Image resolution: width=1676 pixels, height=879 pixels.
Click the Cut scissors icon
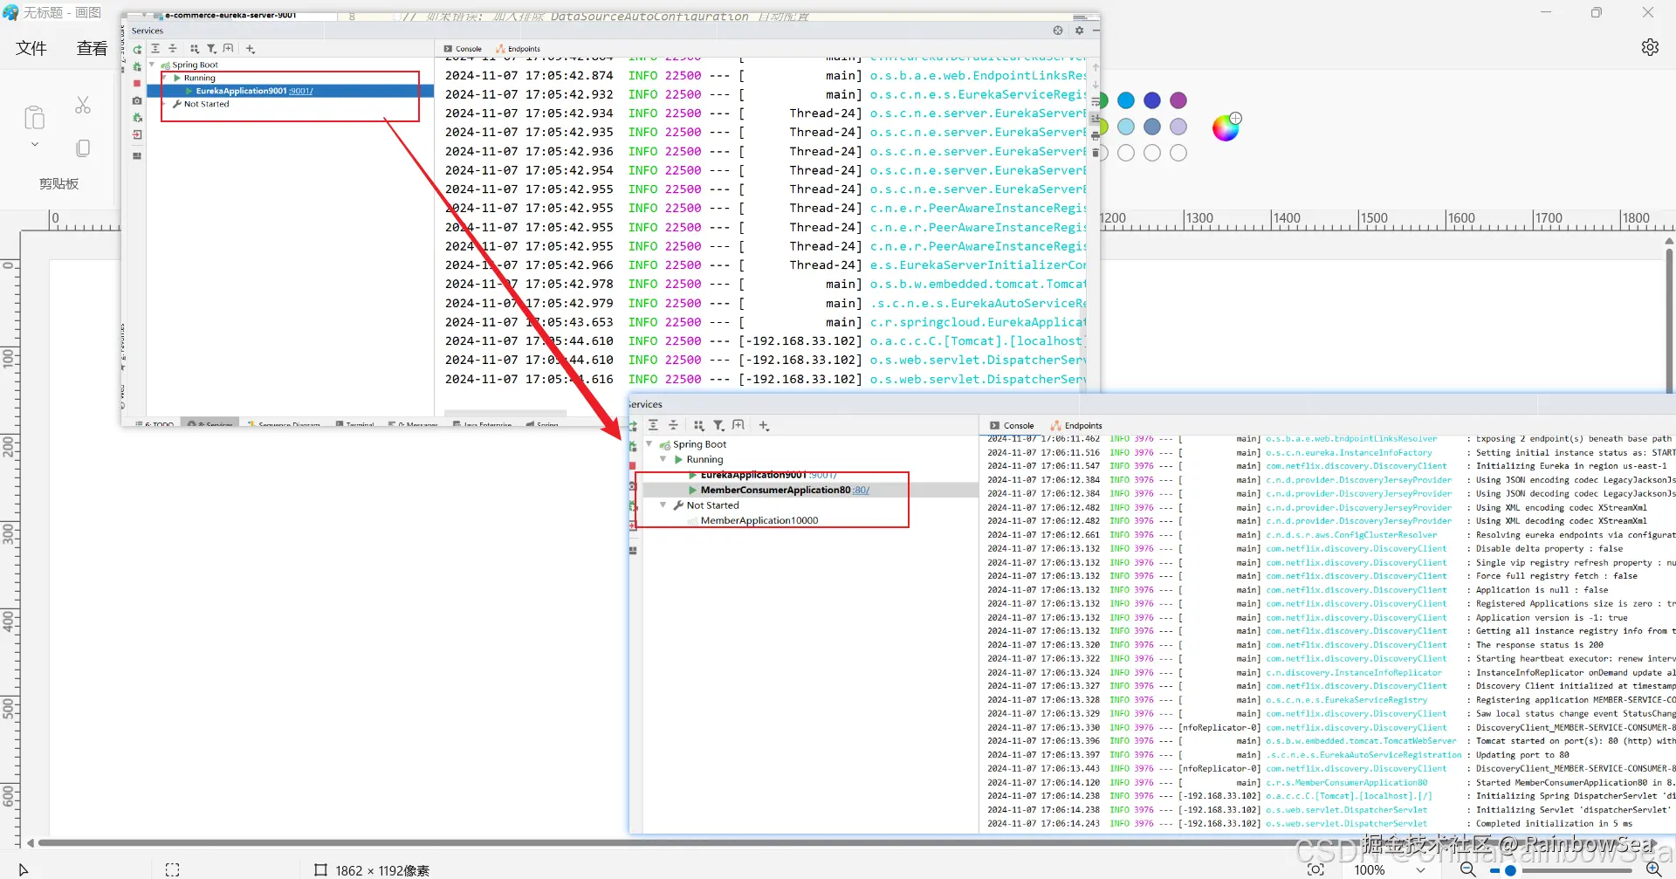tap(83, 106)
